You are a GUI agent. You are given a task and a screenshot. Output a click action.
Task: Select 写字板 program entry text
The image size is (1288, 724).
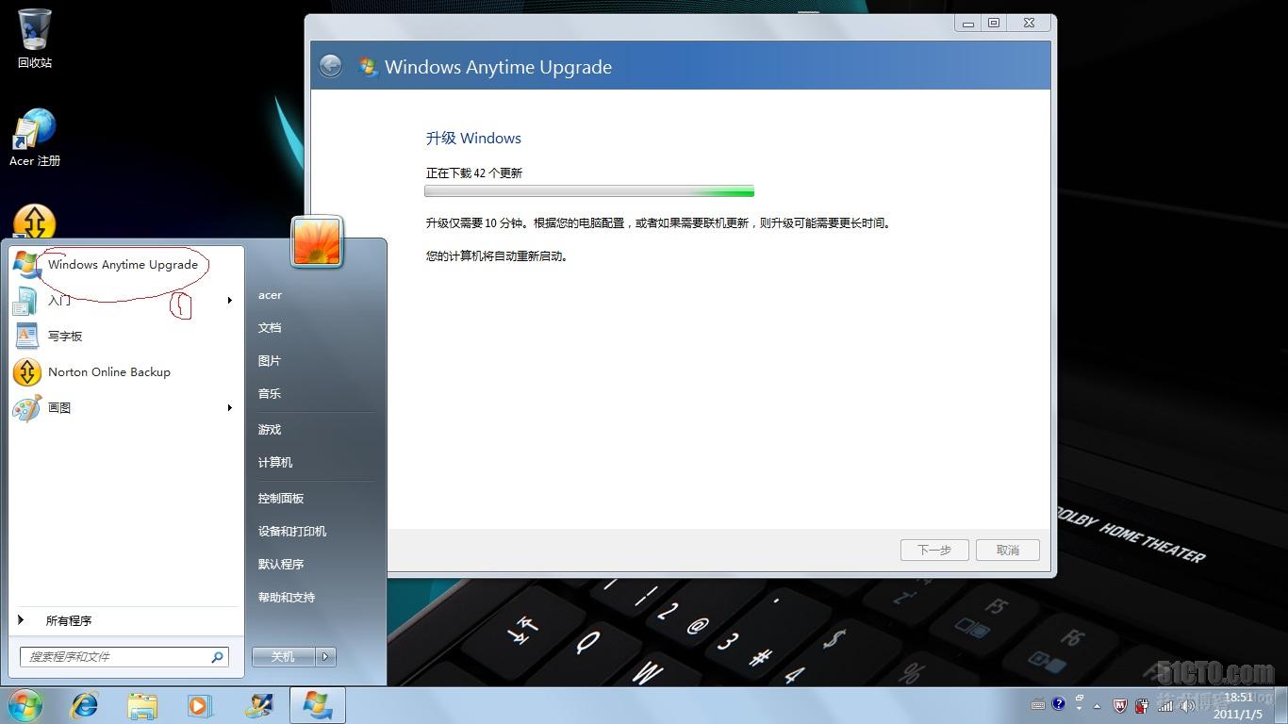(x=65, y=337)
